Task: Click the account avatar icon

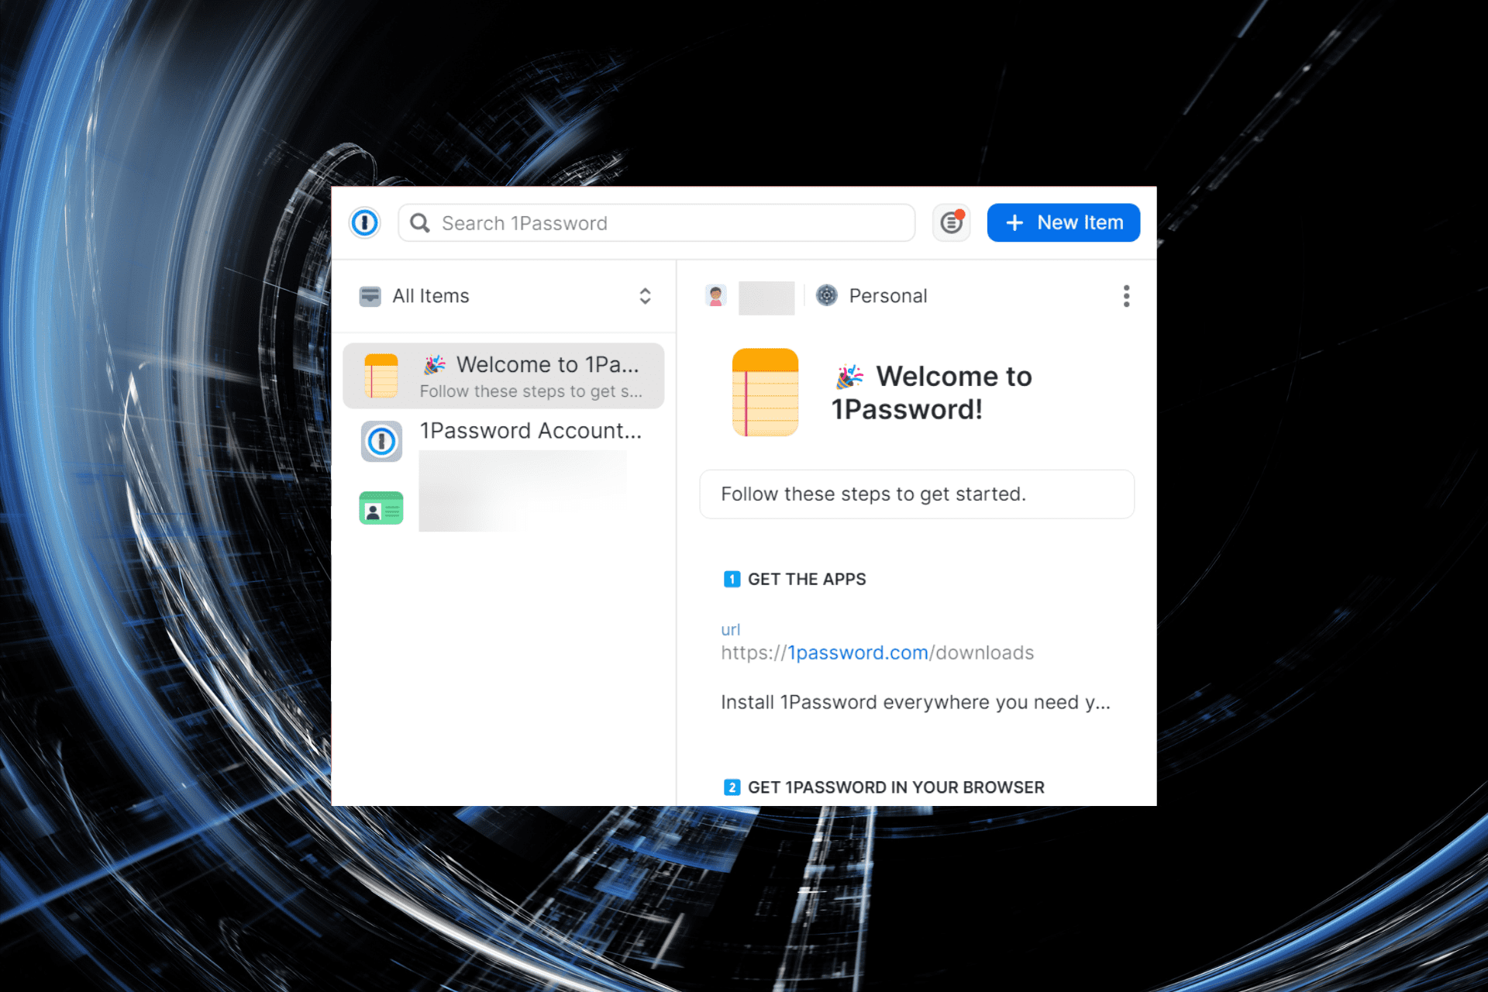Action: point(715,296)
